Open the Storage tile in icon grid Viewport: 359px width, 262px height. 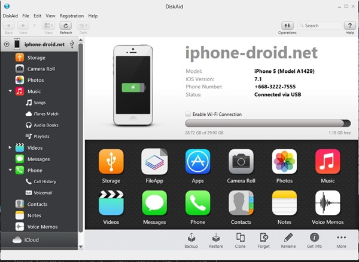(x=111, y=162)
